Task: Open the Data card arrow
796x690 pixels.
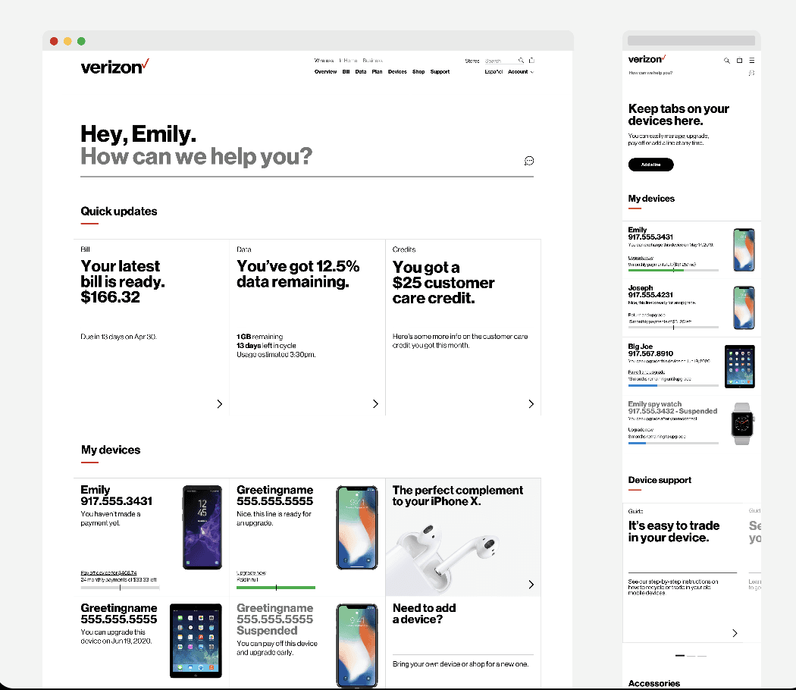Action: click(x=375, y=403)
